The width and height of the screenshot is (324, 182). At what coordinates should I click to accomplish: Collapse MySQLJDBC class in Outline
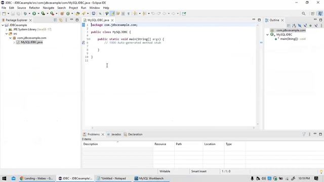click(x=267, y=35)
